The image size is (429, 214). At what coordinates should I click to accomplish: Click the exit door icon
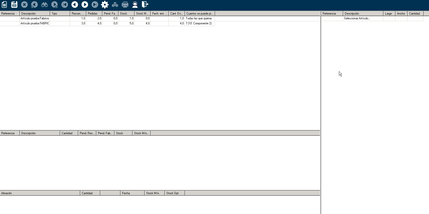click(145, 5)
